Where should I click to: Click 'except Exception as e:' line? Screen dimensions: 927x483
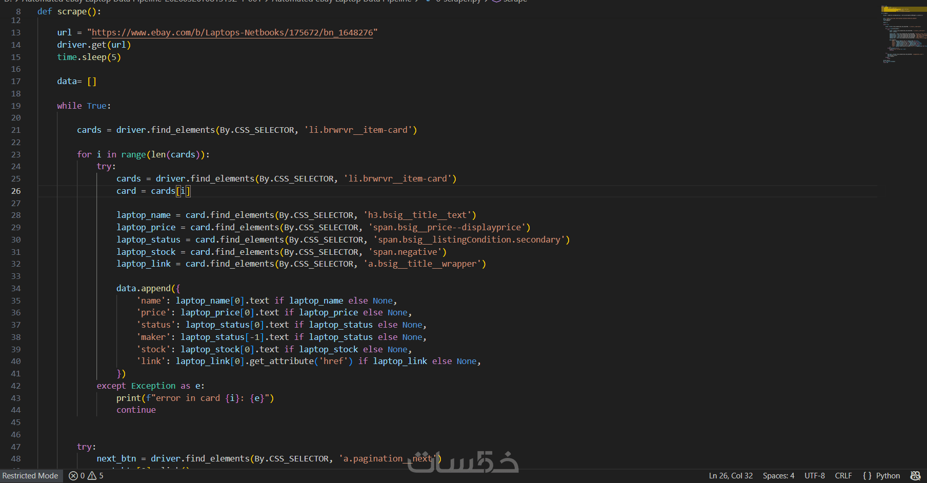click(151, 386)
